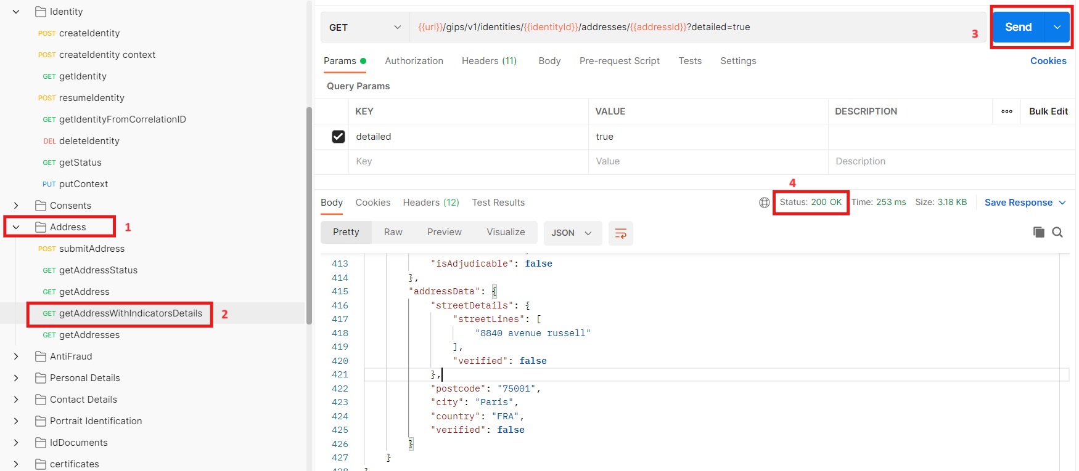Switch to Pre-request Script tab

coord(620,61)
